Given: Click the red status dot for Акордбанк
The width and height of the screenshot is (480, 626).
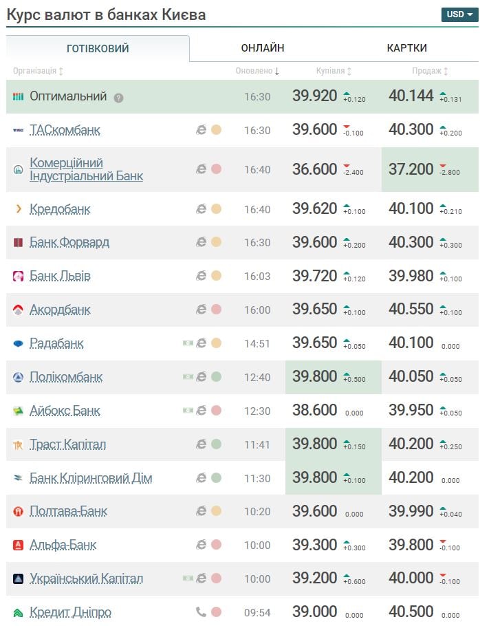Looking at the screenshot, I should 216,310.
